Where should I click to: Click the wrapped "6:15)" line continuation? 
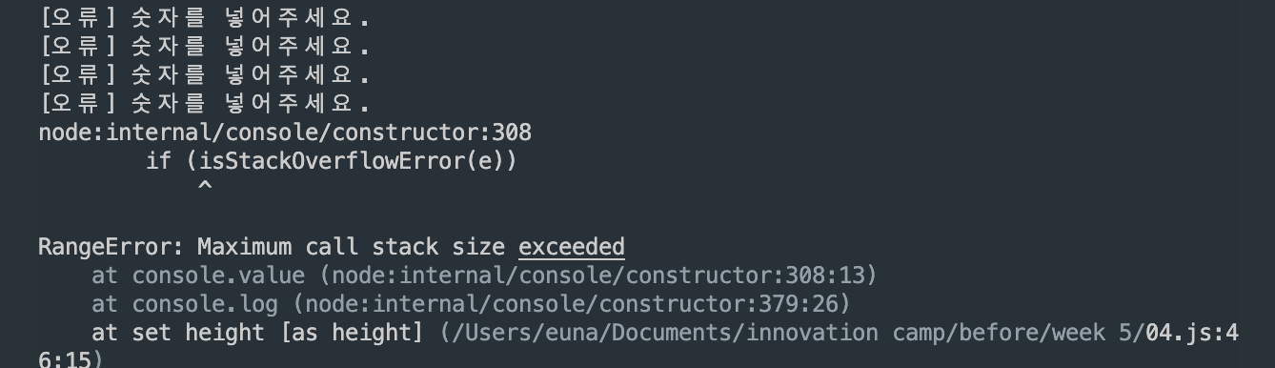point(71,360)
